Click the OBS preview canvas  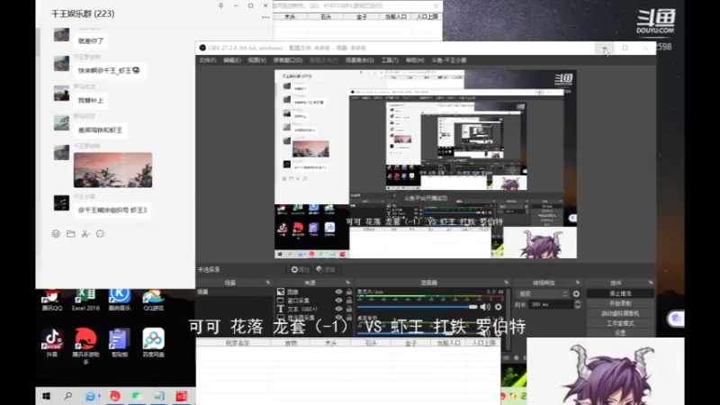point(426,164)
